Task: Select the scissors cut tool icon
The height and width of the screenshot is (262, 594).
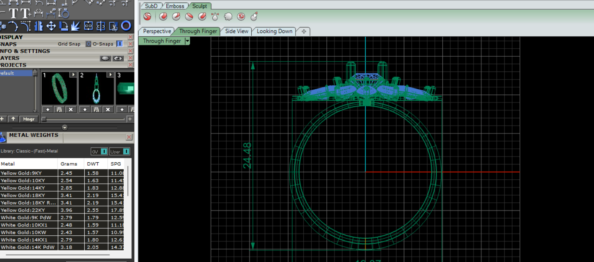Action: pyautogui.click(x=114, y=26)
